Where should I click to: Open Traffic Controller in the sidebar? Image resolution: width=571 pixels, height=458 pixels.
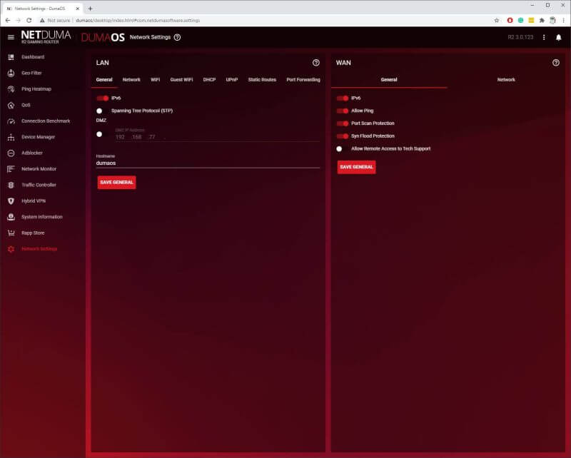pyautogui.click(x=39, y=185)
